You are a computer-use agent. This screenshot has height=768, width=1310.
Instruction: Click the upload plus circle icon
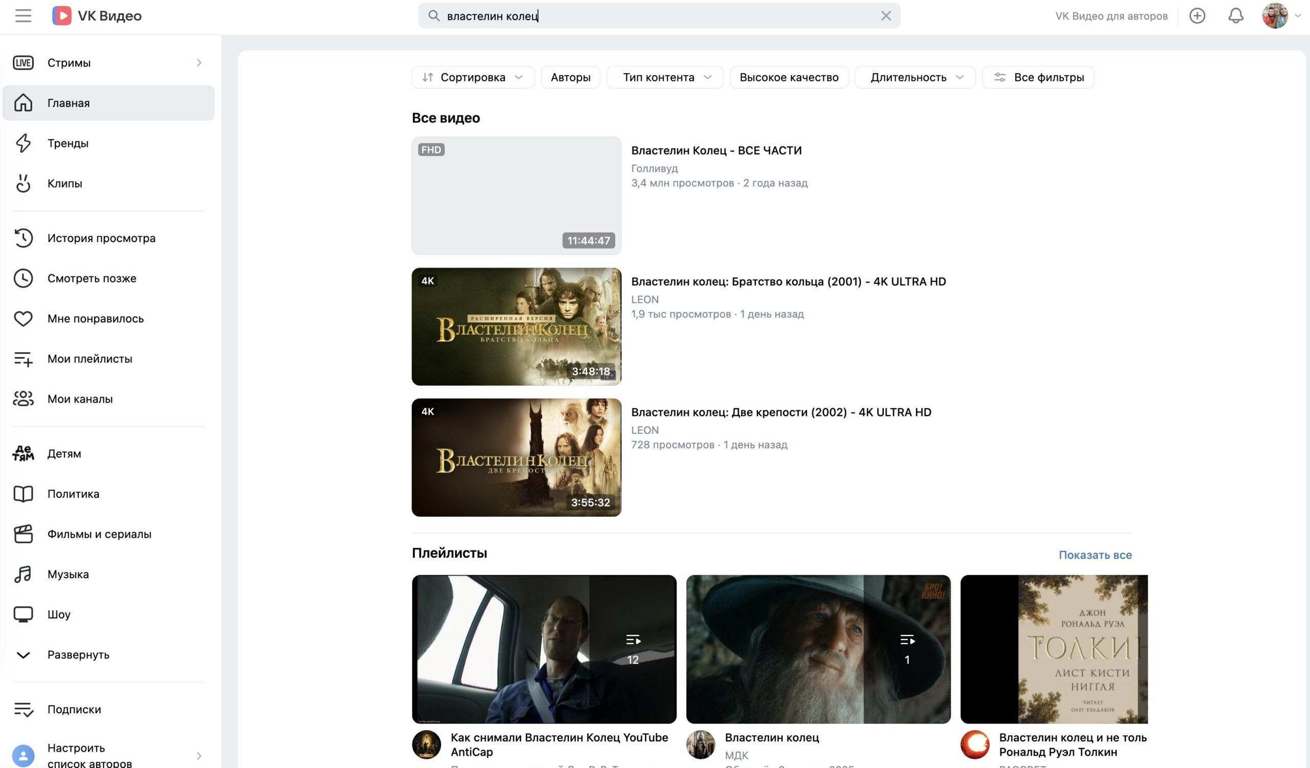click(x=1197, y=15)
